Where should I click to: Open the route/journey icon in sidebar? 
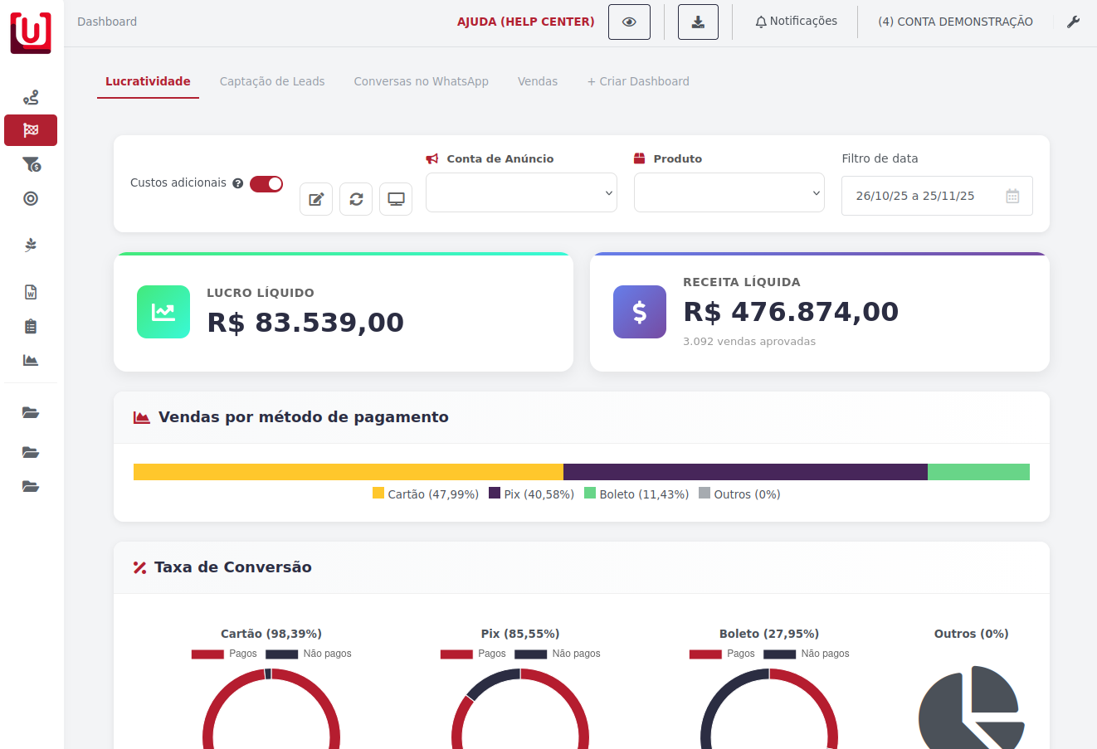(x=31, y=98)
